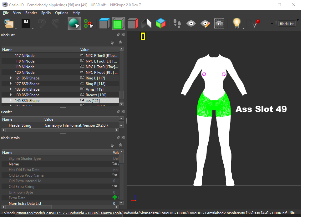Image resolution: width=325 pixels, height=217 pixels.
Task: Click Header panel horizontal scrollbar right arrow
Action: pos(117,130)
